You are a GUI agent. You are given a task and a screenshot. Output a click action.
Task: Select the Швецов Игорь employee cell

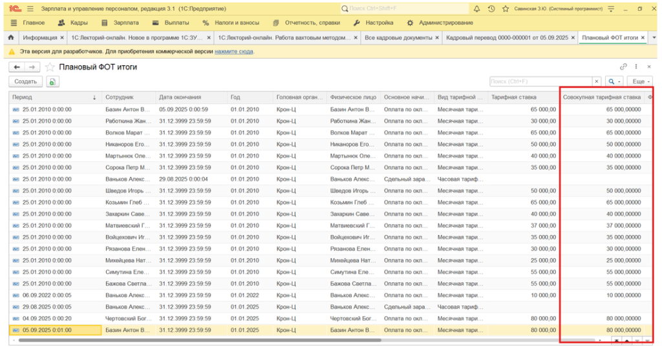129,190
